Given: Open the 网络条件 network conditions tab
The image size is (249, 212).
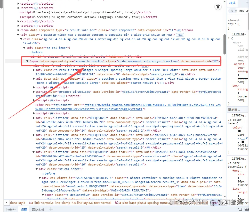Looking at the screenshot, I should 38,210.
